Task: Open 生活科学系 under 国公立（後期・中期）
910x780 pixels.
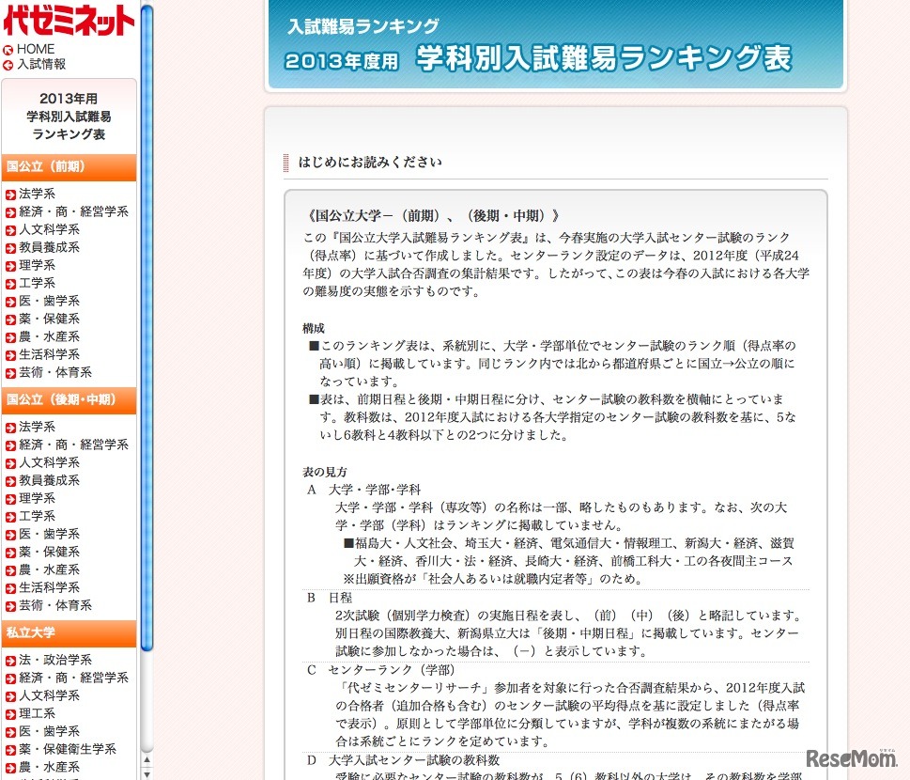Action: [49, 587]
